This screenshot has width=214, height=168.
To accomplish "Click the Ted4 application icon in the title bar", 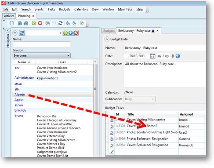I will tap(4, 3).
